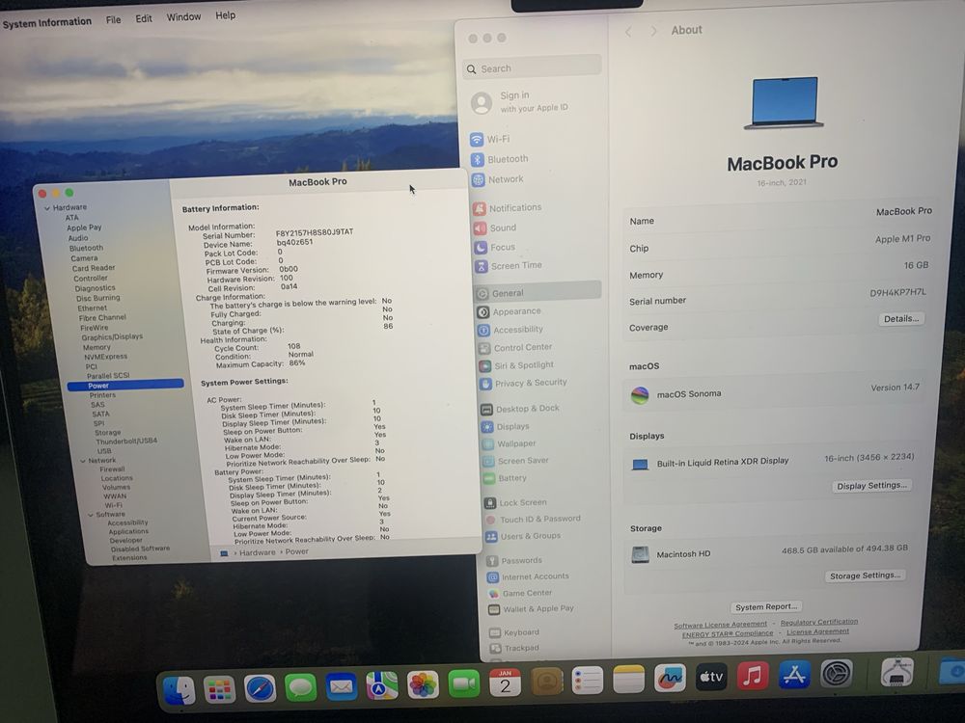Viewport: 965px width, 723px height.
Task: Open the Regulatory Certification link
Action: coord(818,622)
